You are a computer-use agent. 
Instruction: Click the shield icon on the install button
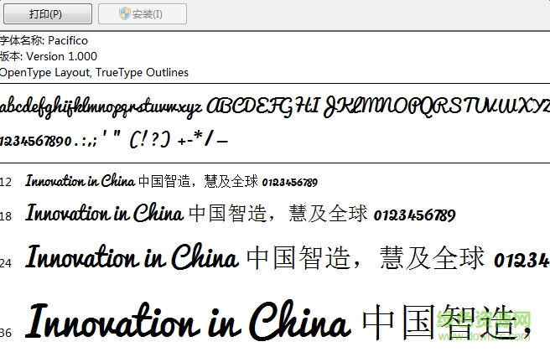[125, 13]
